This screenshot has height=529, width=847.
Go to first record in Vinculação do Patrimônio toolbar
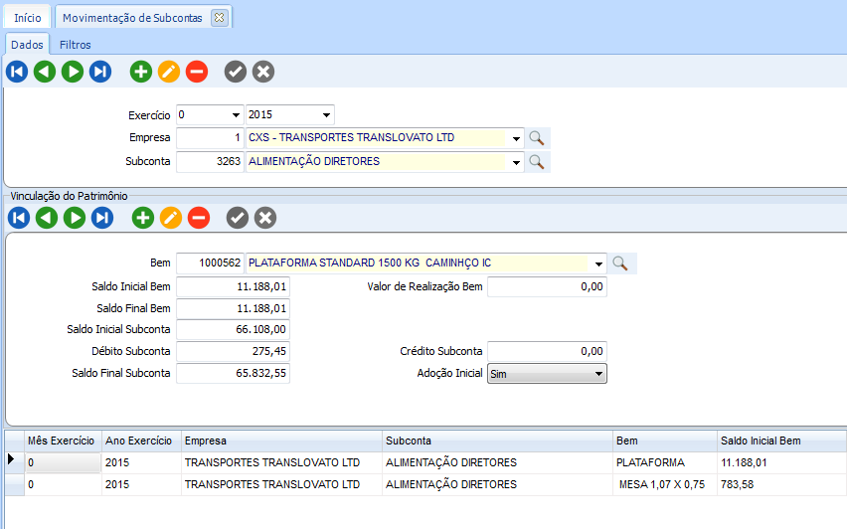[x=19, y=218]
